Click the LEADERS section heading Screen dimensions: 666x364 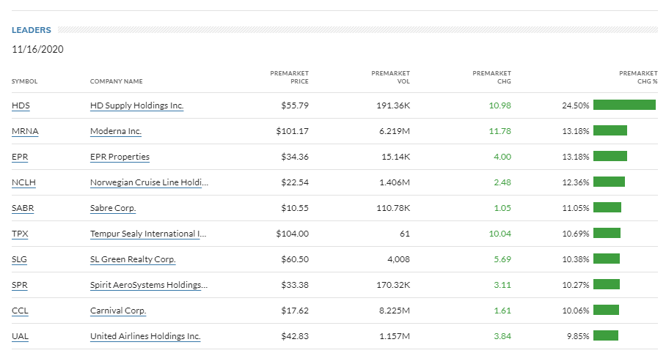[x=32, y=30]
